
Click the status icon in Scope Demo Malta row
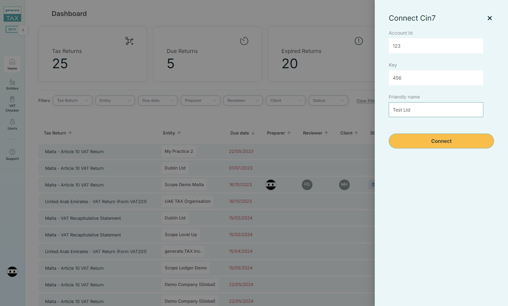coord(372,184)
